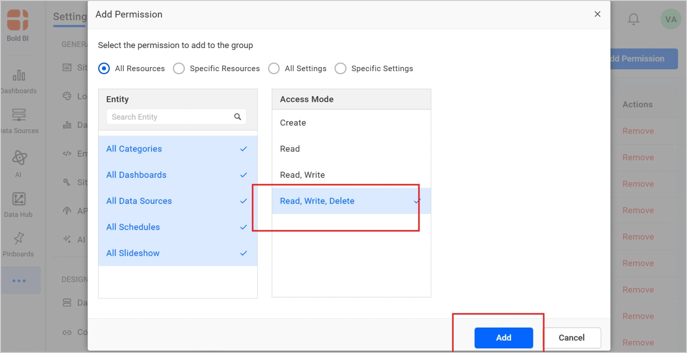Click the Entity column header
Image resolution: width=687 pixels, height=353 pixels.
click(x=118, y=99)
